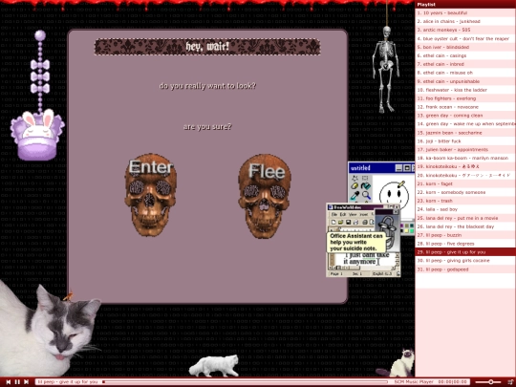Click the Enter skull button

pos(150,195)
